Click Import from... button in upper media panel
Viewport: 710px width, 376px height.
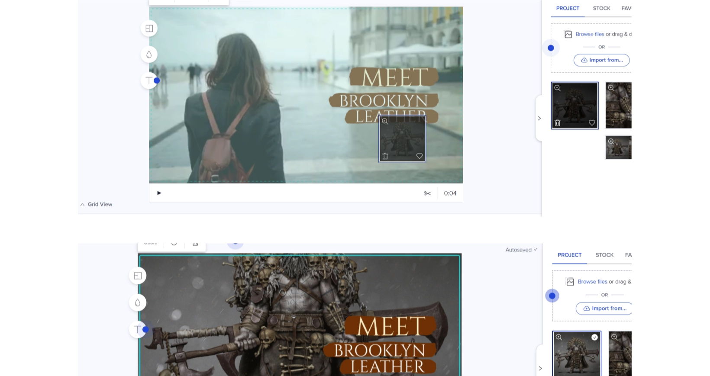click(602, 60)
